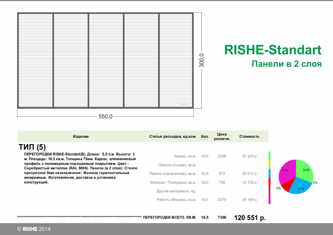Click the partition elevation drawing
Image resolution: width=333 pixels, height=235 pixels.
click(105, 60)
